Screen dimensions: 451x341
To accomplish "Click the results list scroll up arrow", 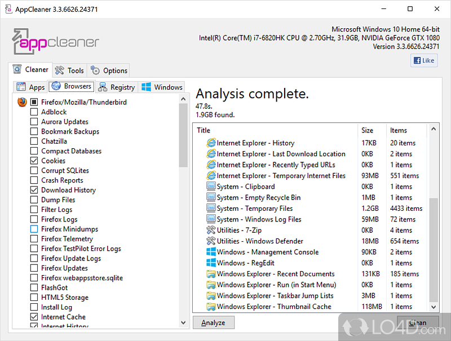I will [434, 130].
